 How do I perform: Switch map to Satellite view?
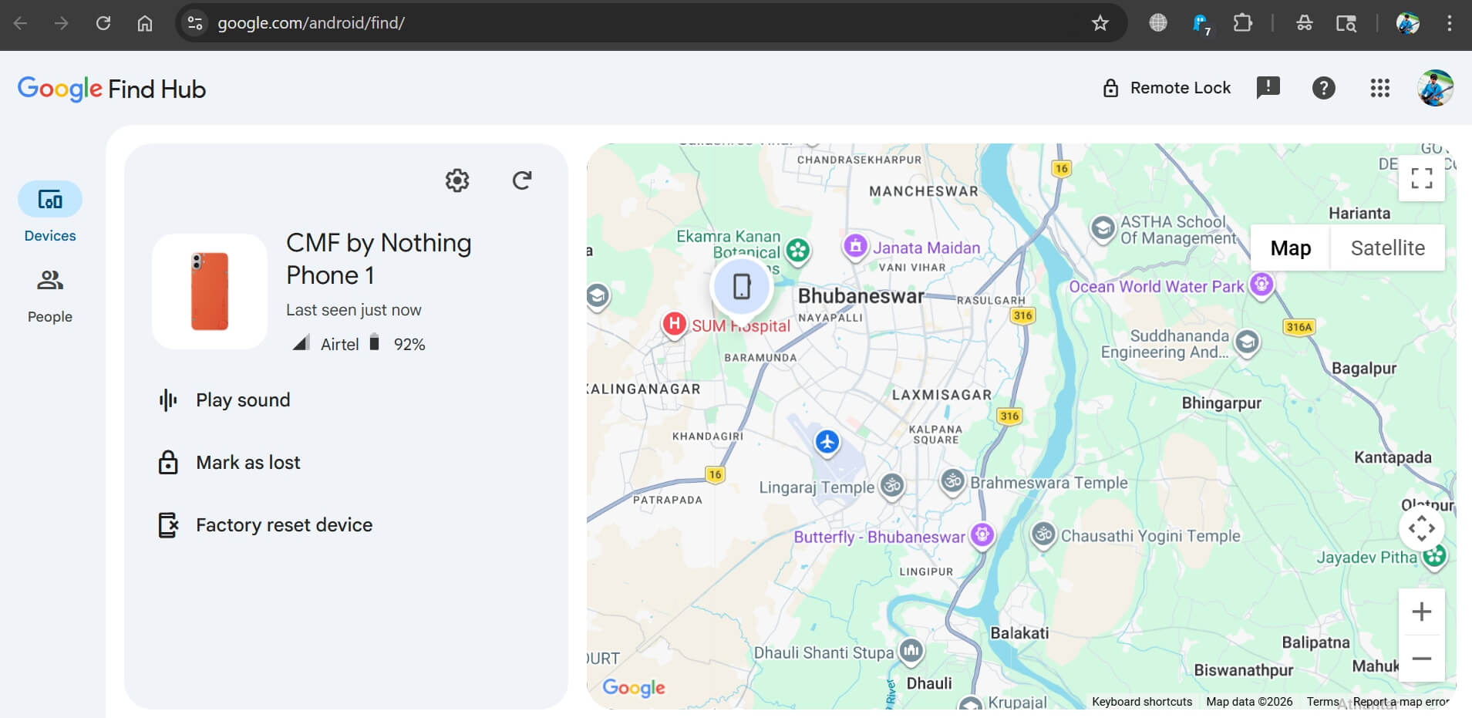(x=1388, y=248)
